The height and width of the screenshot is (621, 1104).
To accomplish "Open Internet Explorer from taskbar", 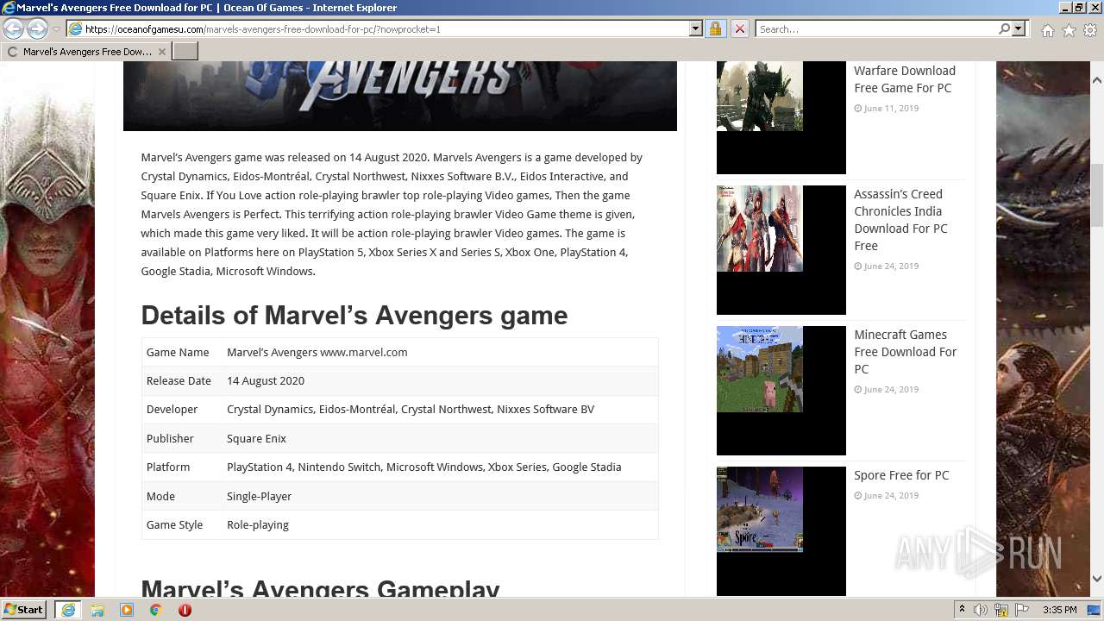I will tap(67, 610).
